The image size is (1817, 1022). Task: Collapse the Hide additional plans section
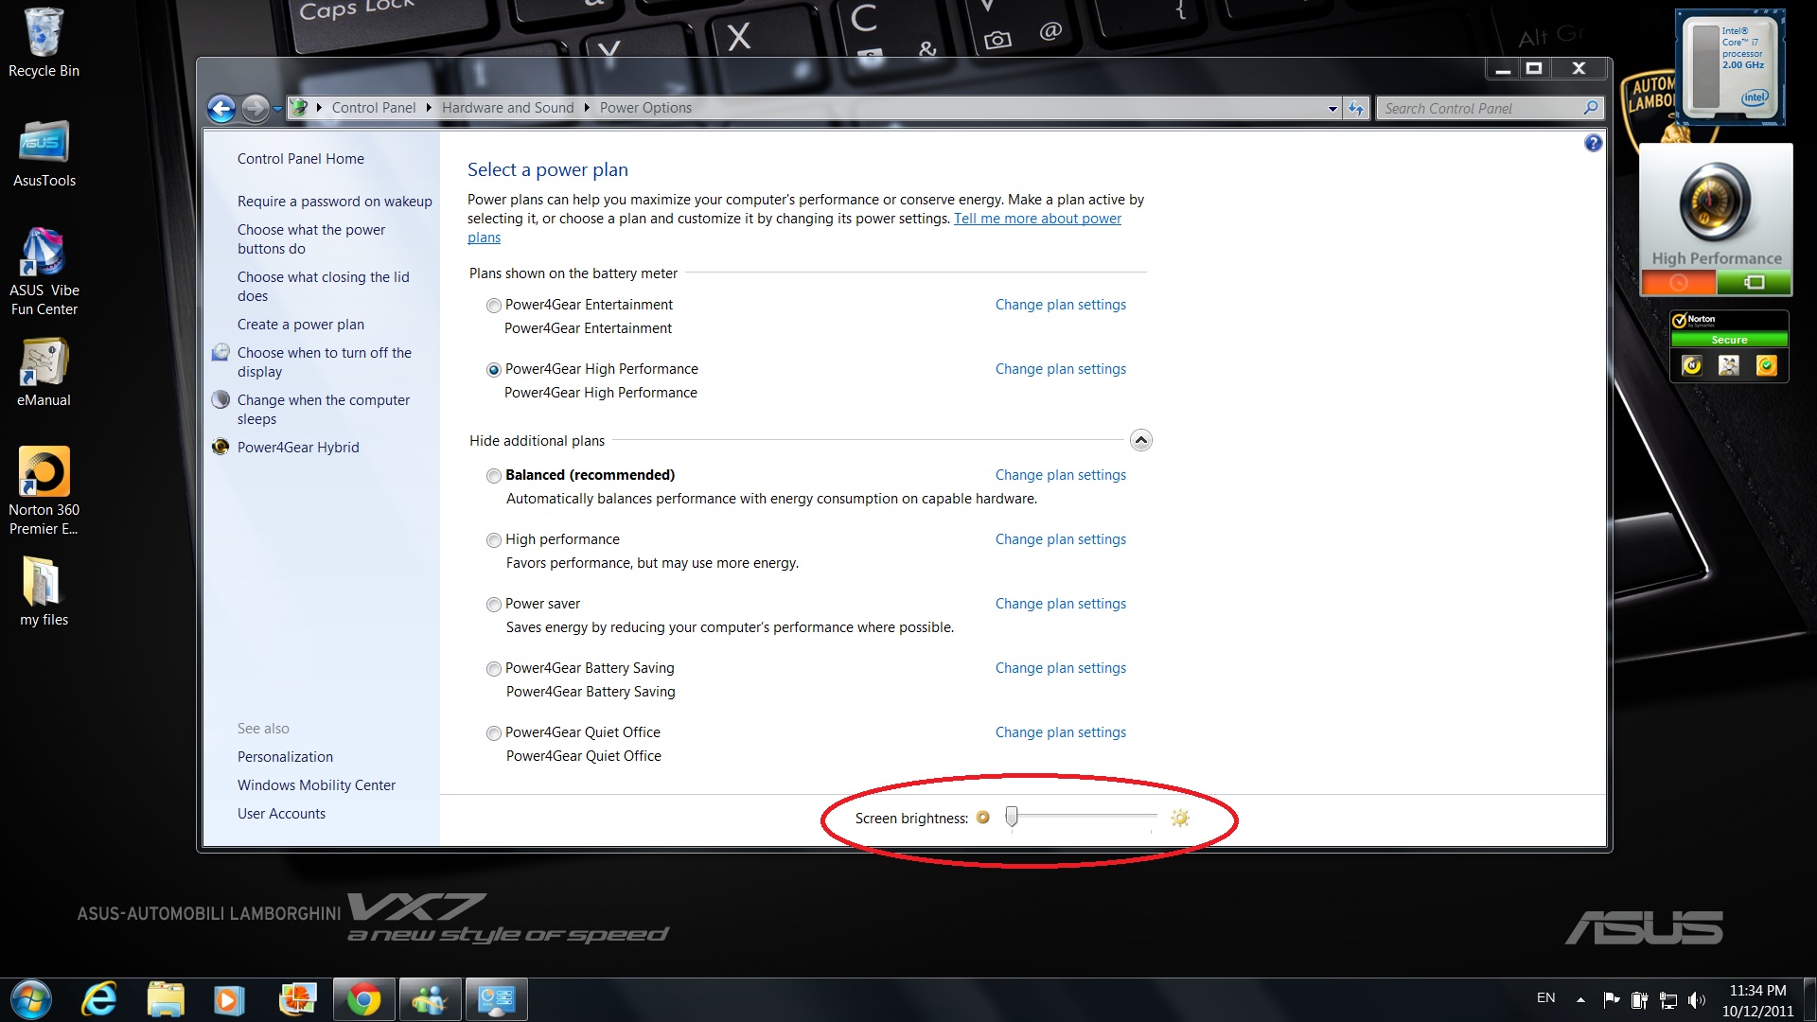point(1141,440)
